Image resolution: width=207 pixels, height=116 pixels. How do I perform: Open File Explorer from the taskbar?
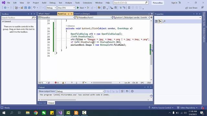coord(27,113)
